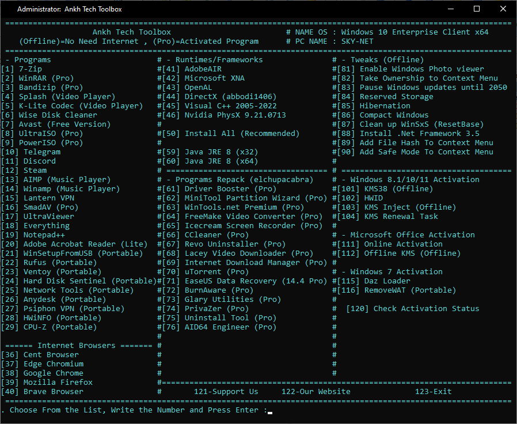Click '[41] AdobeAIR' runtime entry
Screen dimensions: 517x424
point(192,69)
